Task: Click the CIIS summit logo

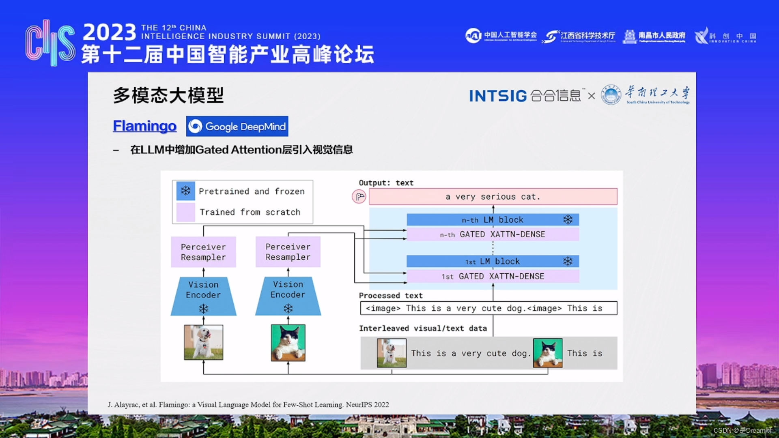Action: (x=50, y=43)
